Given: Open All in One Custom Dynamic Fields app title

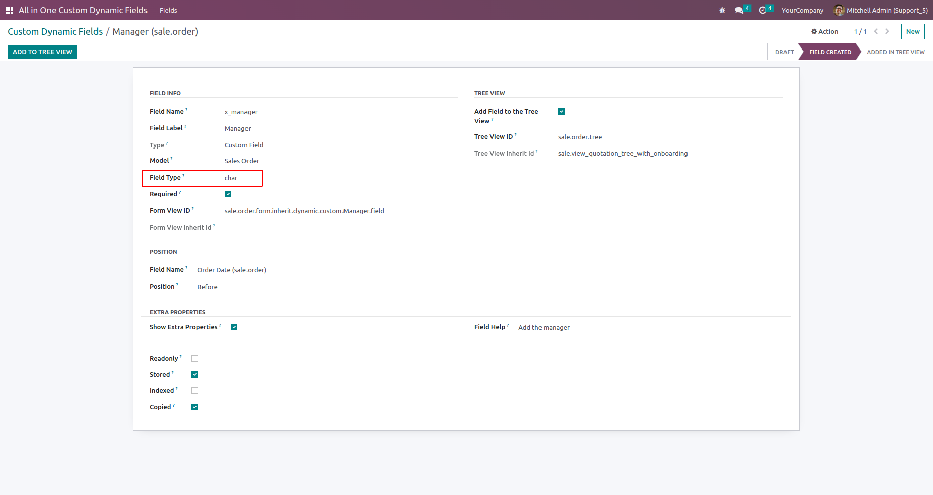Looking at the screenshot, I should tap(83, 10).
